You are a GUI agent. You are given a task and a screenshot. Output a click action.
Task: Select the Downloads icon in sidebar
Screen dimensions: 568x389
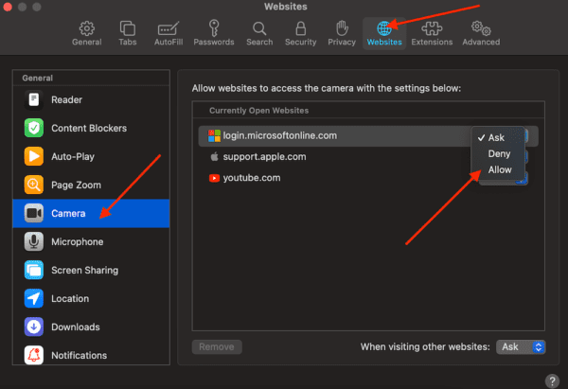coord(34,327)
